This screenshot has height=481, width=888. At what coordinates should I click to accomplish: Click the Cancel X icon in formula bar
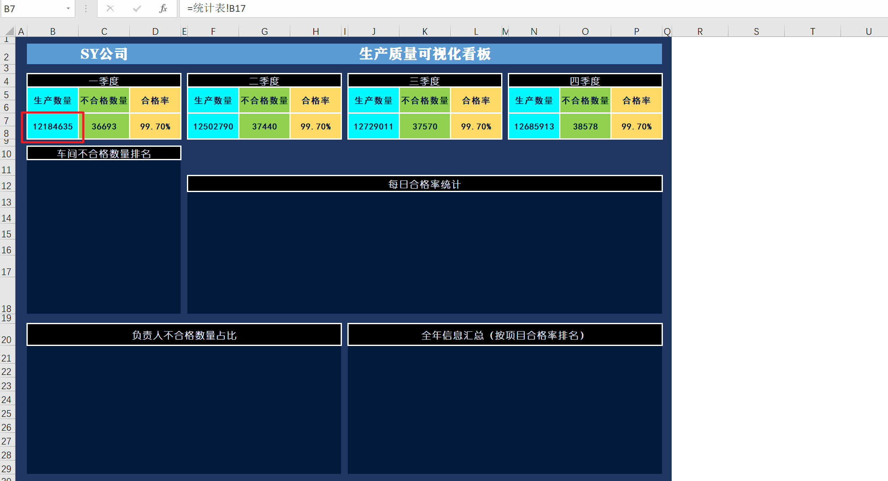click(110, 8)
